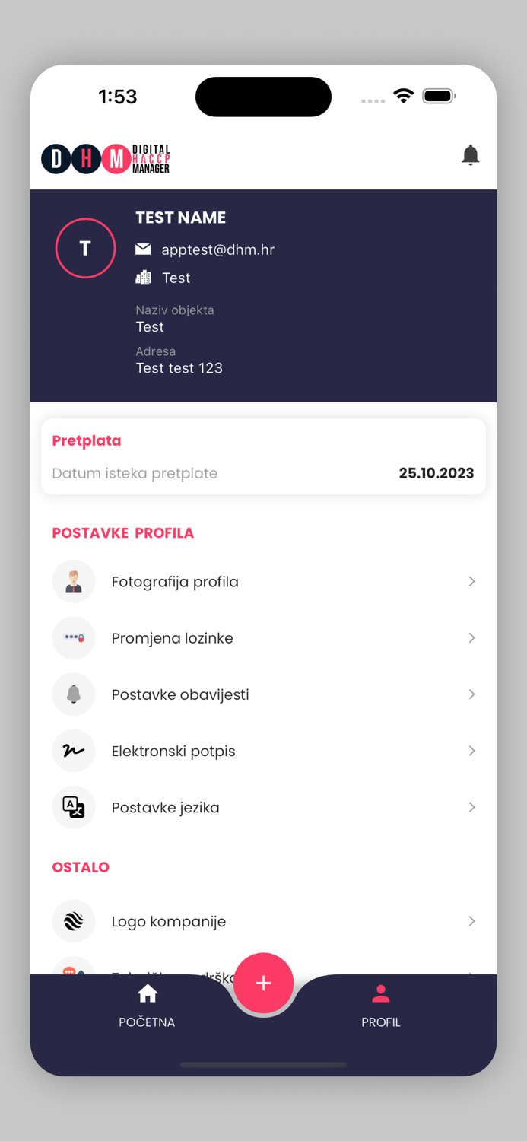Tap chevron beside Logo kompanije
This screenshot has height=1141, width=527.
pyautogui.click(x=471, y=921)
